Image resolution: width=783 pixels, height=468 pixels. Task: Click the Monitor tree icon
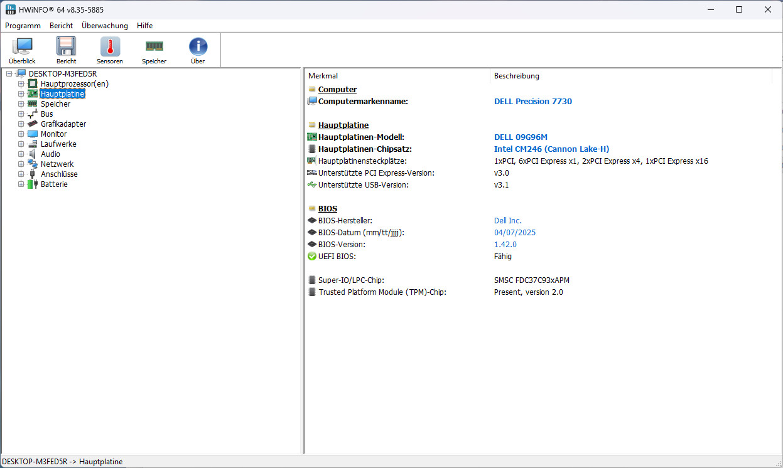[x=33, y=134]
